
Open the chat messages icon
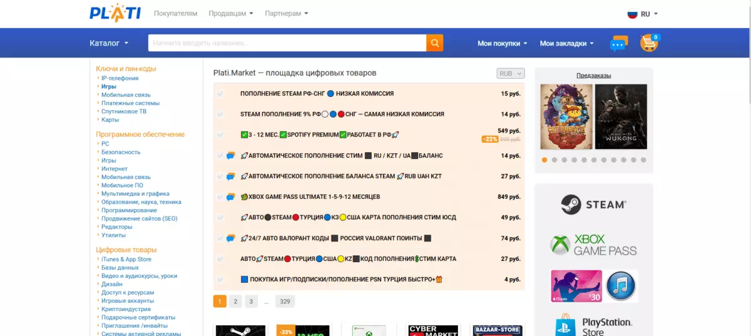(618, 44)
